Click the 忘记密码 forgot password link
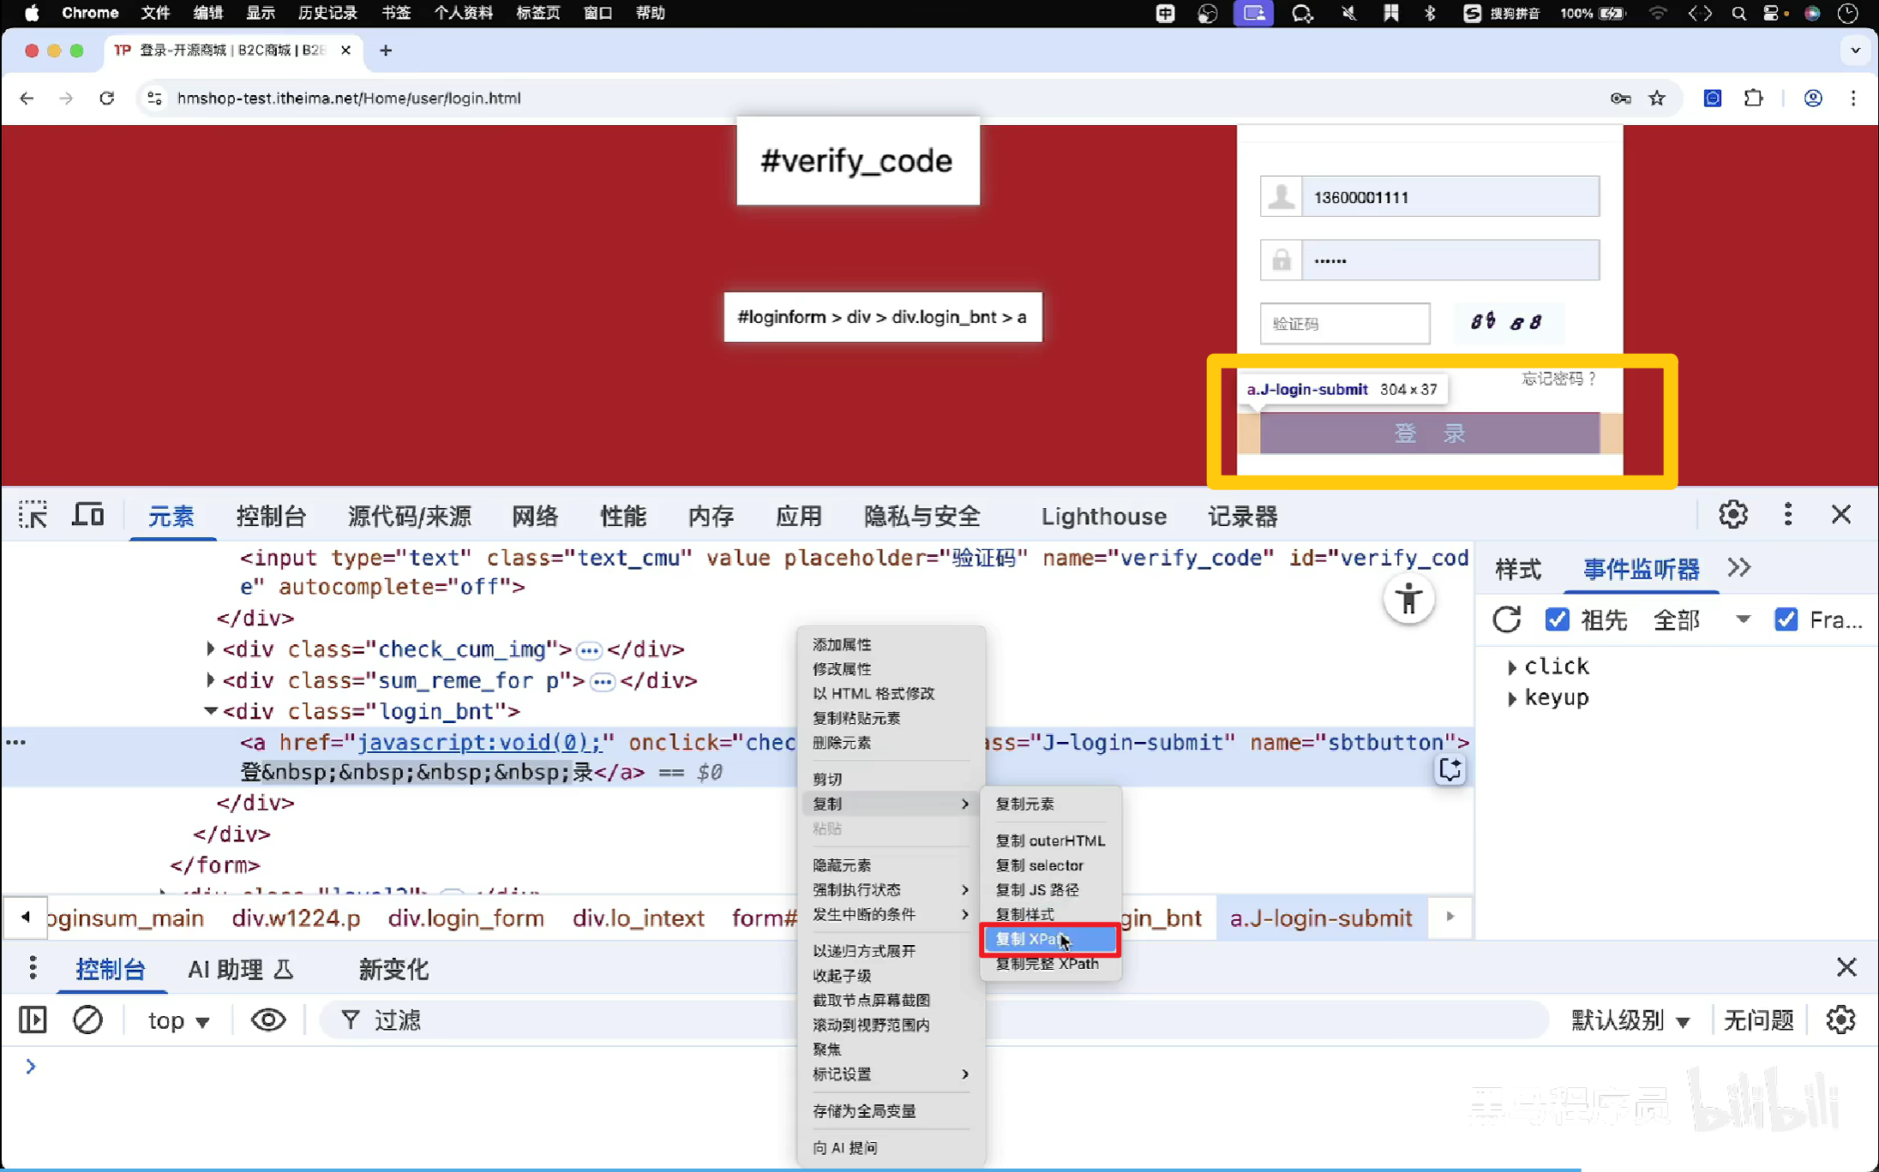1879x1172 pixels. (x=1558, y=379)
